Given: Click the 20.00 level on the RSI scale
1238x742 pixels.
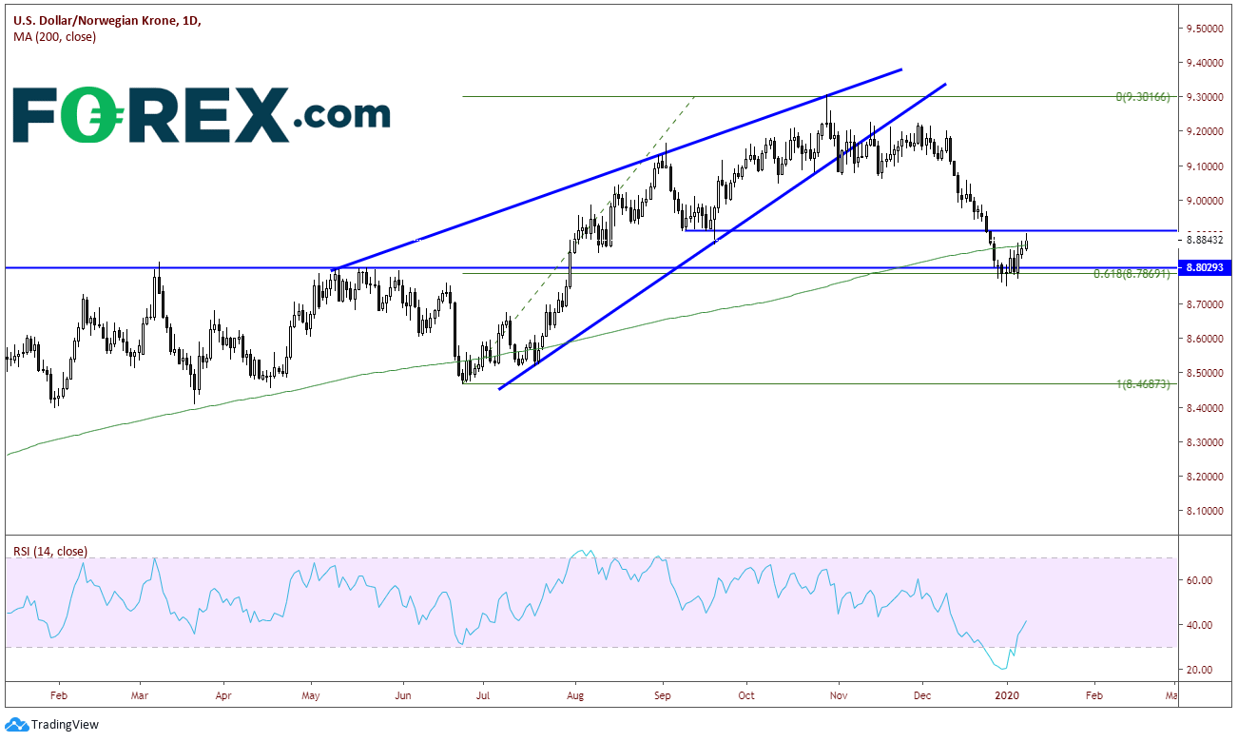Looking at the screenshot, I should click(1200, 670).
